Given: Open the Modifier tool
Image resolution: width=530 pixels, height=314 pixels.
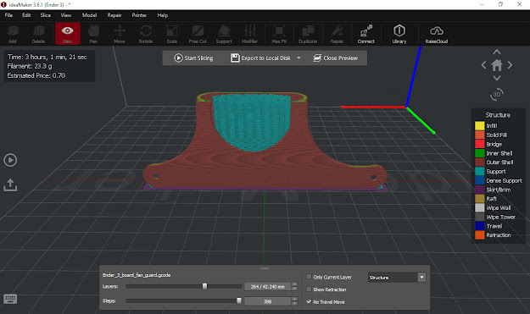Looking at the screenshot, I should [x=250, y=34].
